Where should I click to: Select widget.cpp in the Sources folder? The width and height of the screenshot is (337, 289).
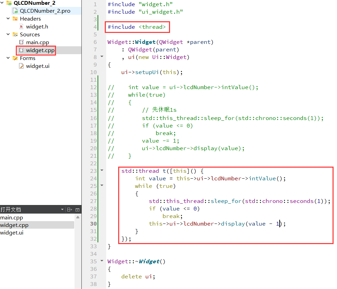[40, 50]
